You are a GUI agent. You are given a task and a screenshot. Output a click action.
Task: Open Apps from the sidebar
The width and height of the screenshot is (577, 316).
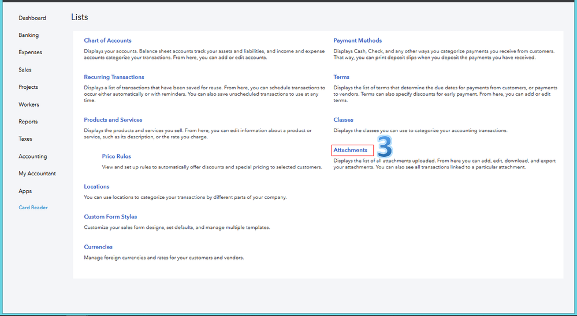pos(25,191)
